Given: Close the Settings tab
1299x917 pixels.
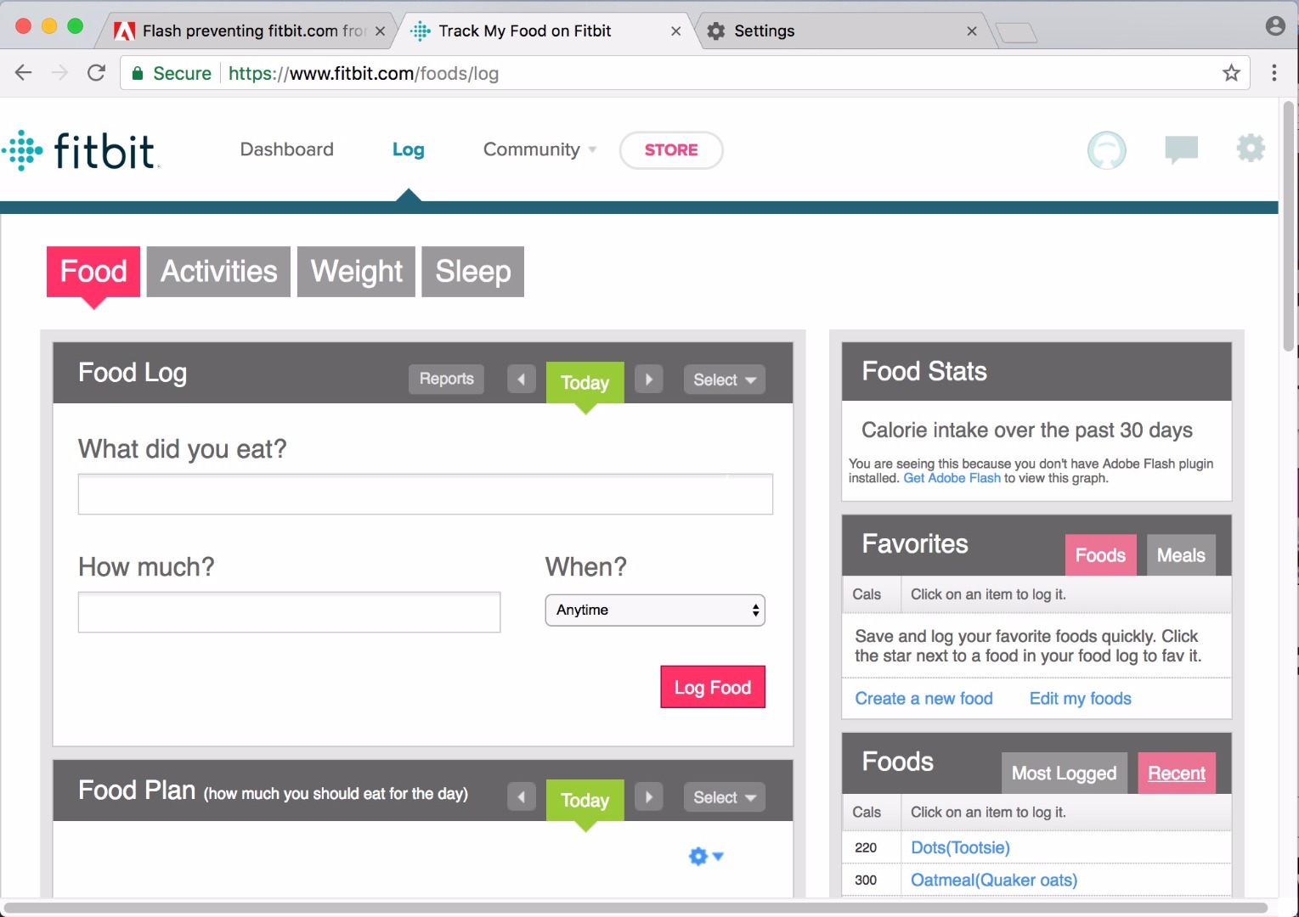Looking at the screenshot, I should [971, 31].
